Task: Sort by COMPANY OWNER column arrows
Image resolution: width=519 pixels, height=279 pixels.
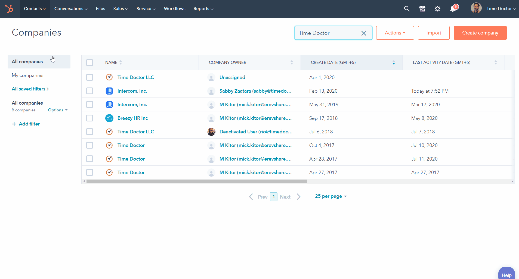Action: tap(292, 62)
